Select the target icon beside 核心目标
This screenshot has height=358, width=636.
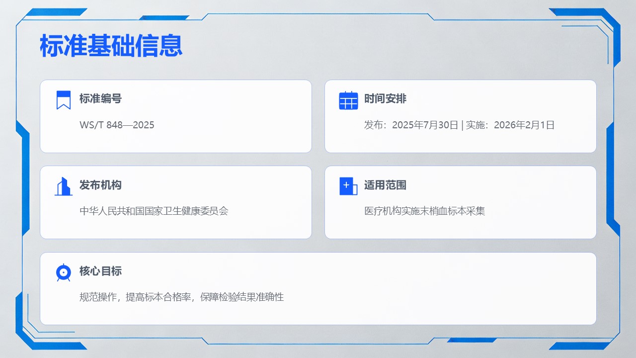tap(63, 272)
